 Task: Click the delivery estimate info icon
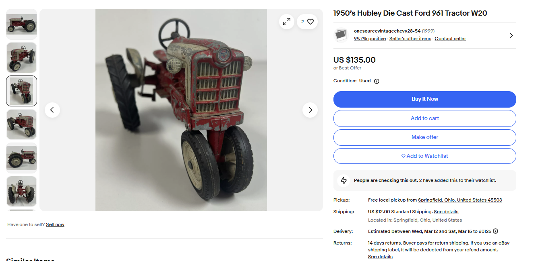(495, 231)
